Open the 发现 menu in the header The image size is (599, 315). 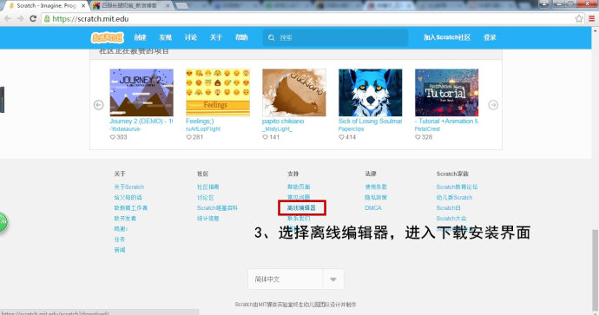click(x=166, y=37)
